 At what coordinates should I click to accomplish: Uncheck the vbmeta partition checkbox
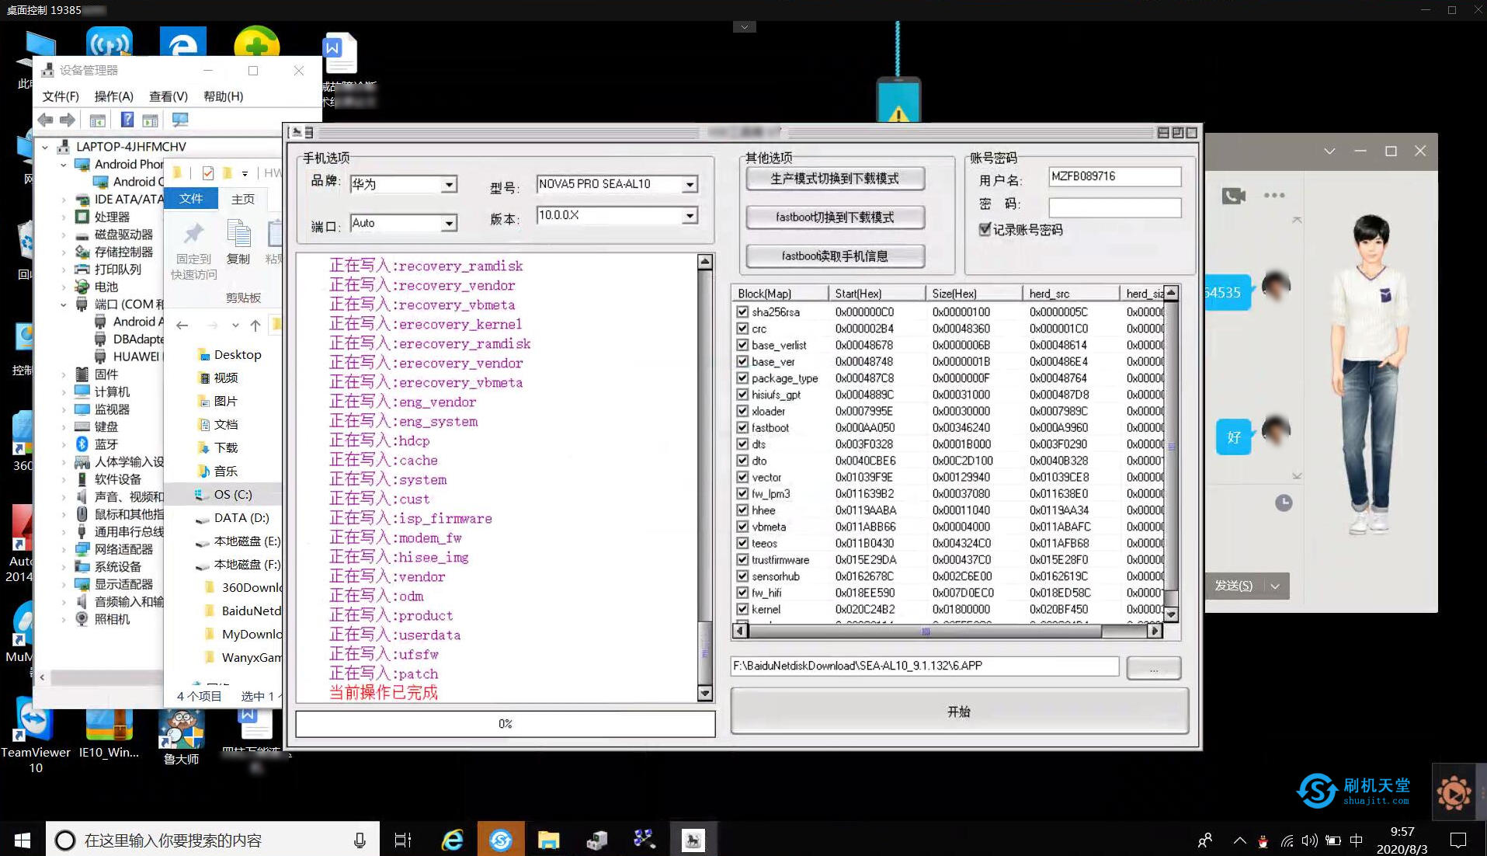pyautogui.click(x=742, y=527)
